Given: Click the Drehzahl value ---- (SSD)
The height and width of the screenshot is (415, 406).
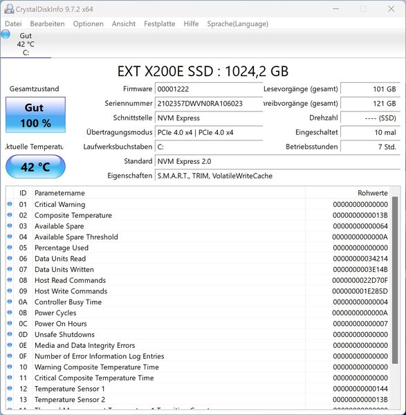Looking at the screenshot, I should point(370,118).
